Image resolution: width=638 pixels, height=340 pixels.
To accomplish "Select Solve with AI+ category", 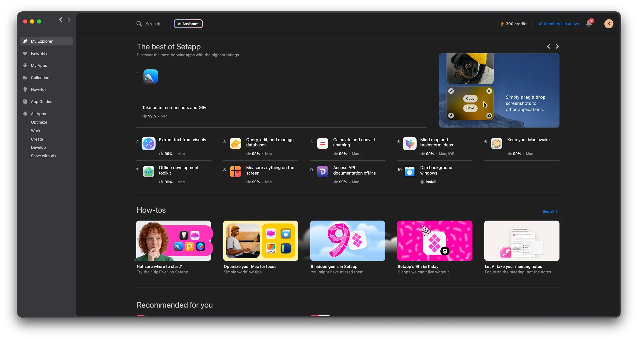I will click(x=44, y=156).
